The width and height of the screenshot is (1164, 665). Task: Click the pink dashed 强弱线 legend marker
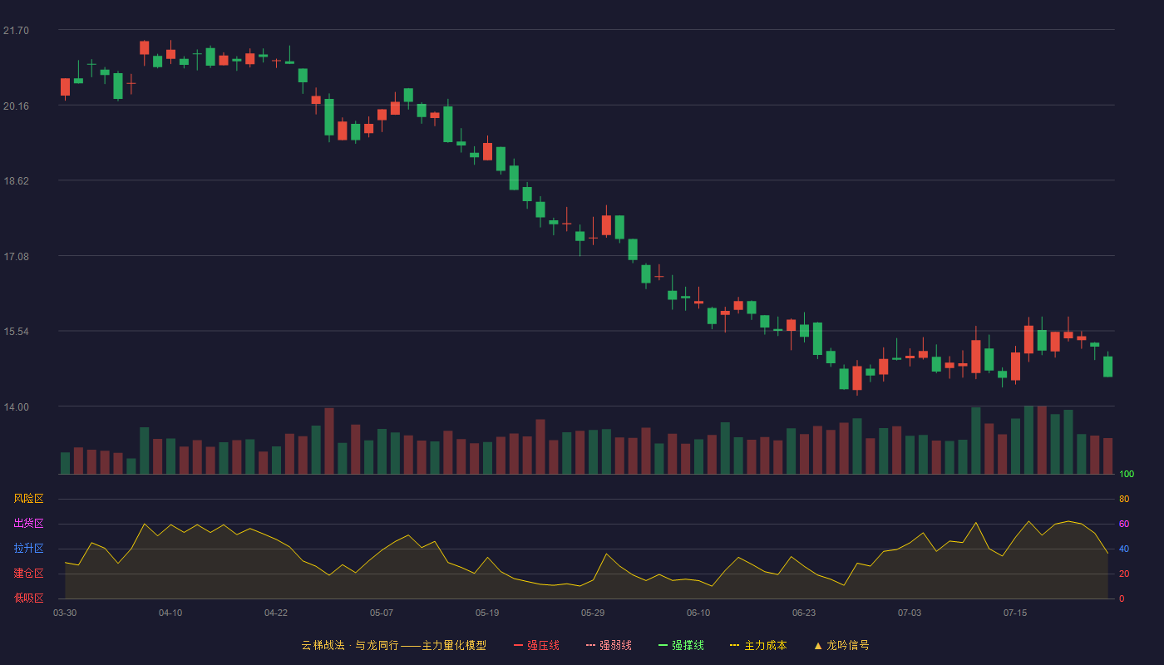590,645
